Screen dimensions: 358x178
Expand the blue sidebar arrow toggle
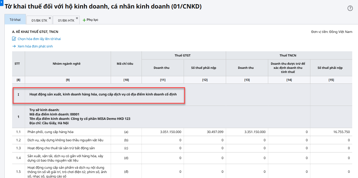click(1, 2)
